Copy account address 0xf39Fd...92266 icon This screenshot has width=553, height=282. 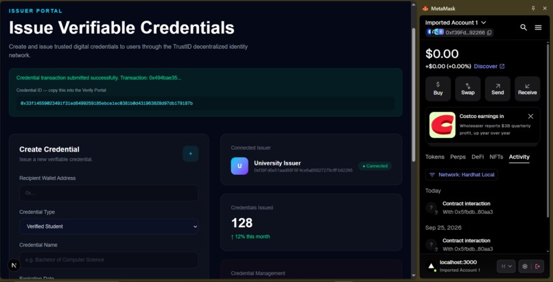[x=489, y=32]
